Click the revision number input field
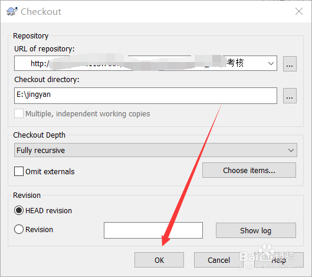 click(153, 230)
